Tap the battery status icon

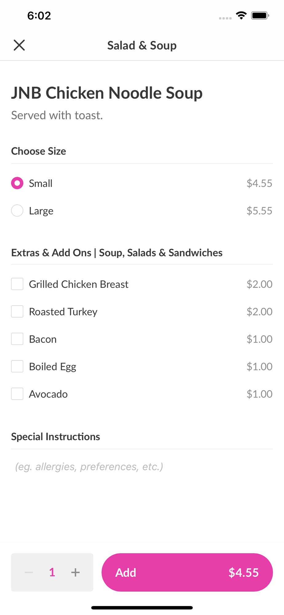pyautogui.click(x=260, y=15)
